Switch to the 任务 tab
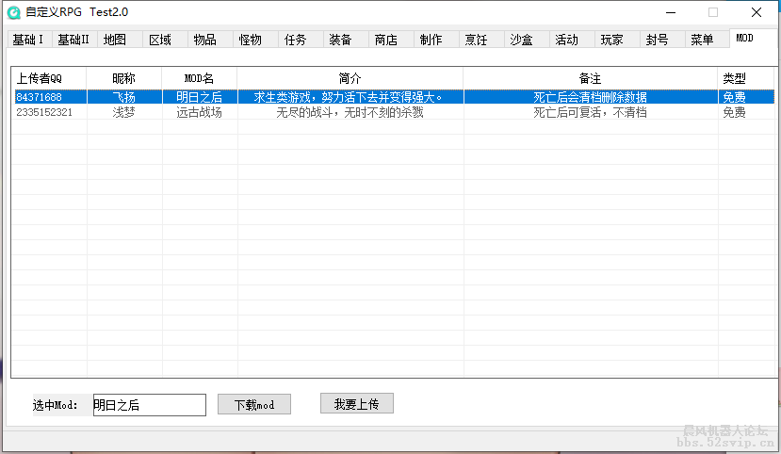 coord(301,40)
